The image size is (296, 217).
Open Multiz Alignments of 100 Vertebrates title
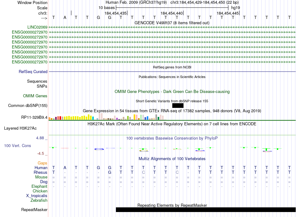pyautogui.click(x=172, y=159)
